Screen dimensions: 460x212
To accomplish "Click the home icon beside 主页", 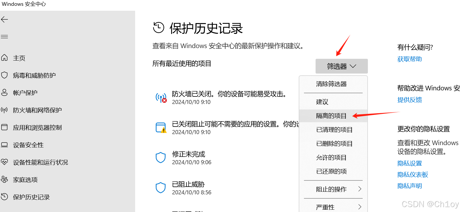I will (x=4, y=58).
